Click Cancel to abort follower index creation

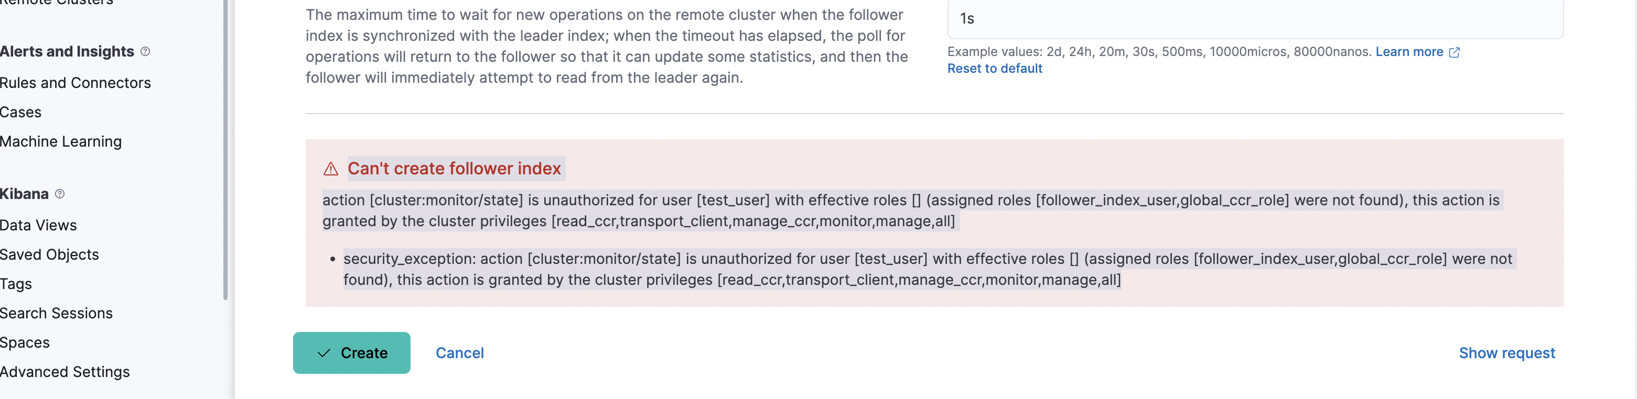(x=459, y=353)
